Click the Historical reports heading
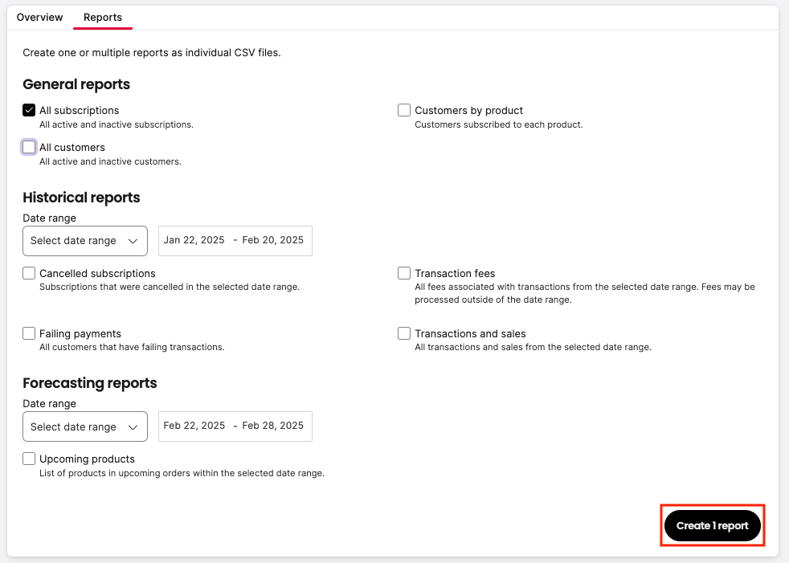Screen dimensions: 789x563 tap(81, 198)
